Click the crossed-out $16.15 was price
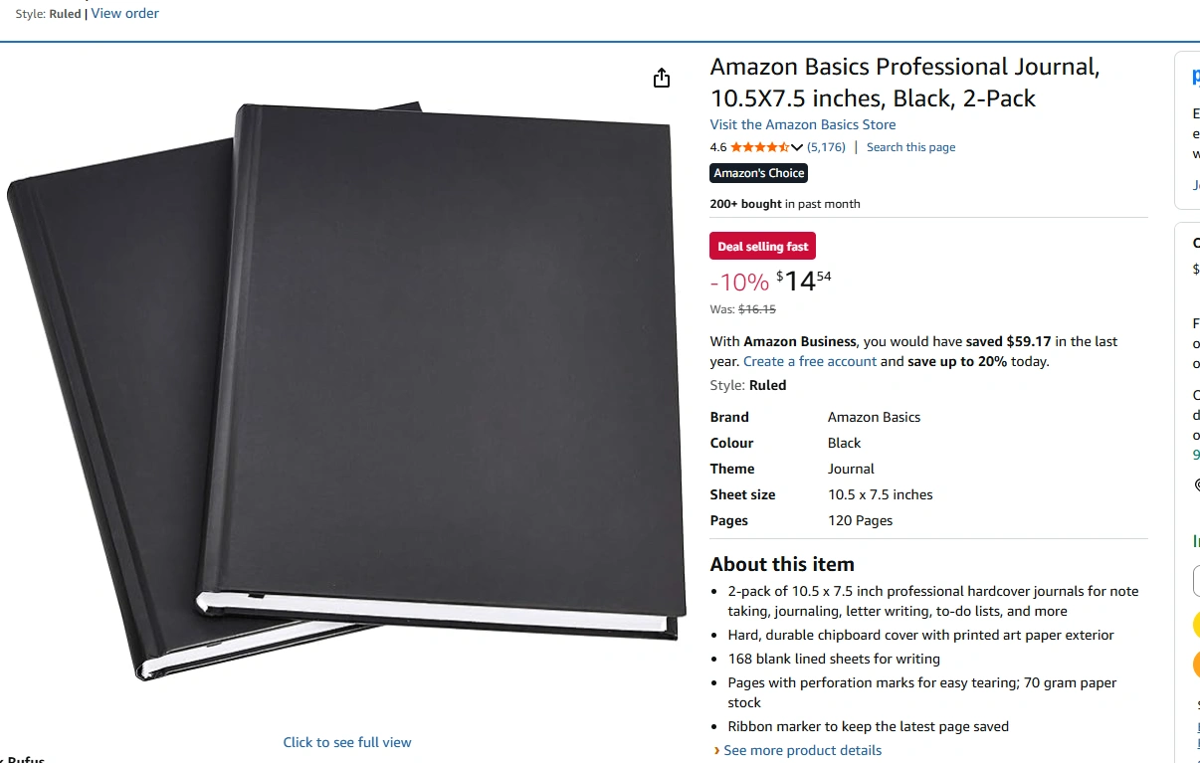1200x763 pixels. [x=757, y=309]
